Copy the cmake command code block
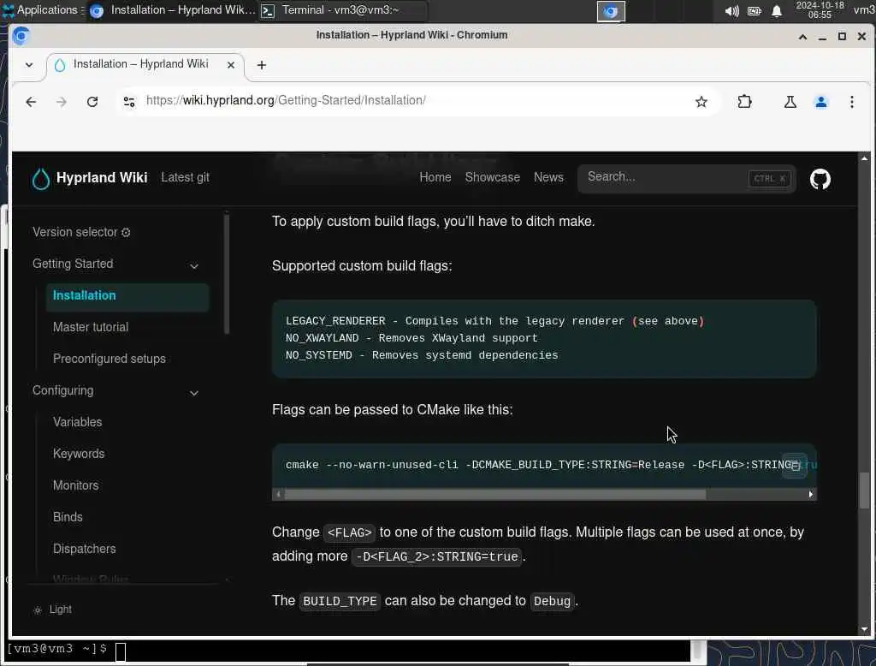Viewport: 876px width, 666px height. pos(795,465)
